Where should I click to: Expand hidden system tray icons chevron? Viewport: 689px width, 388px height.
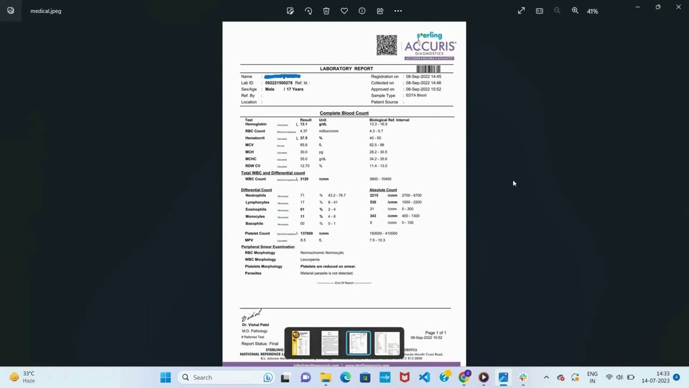(x=546, y=377)
